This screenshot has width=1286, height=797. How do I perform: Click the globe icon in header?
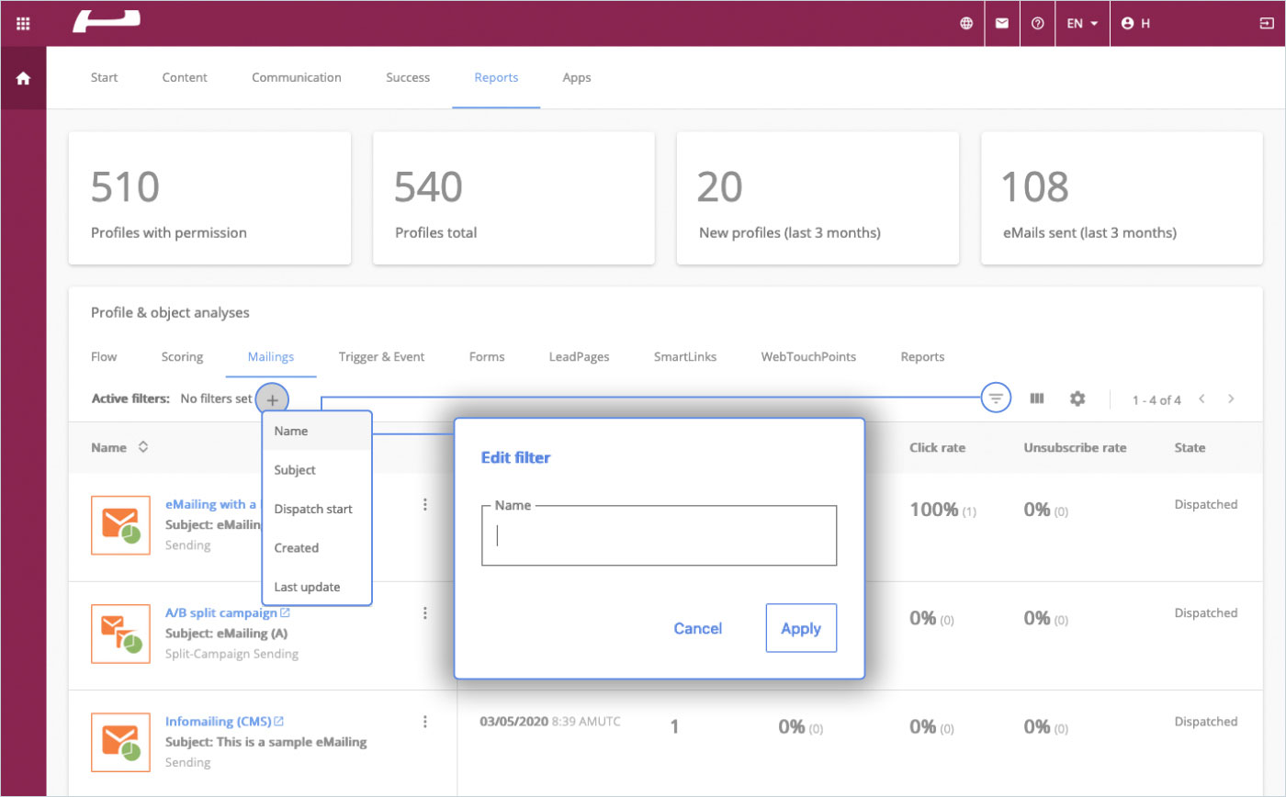tap(966, 24)
